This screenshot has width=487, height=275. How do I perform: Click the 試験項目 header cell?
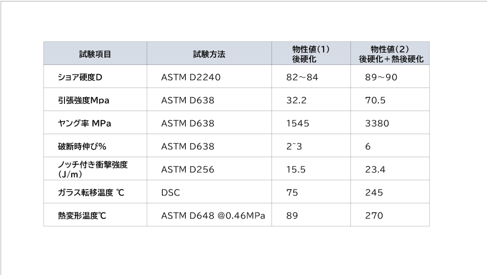[x=95, y=54]
